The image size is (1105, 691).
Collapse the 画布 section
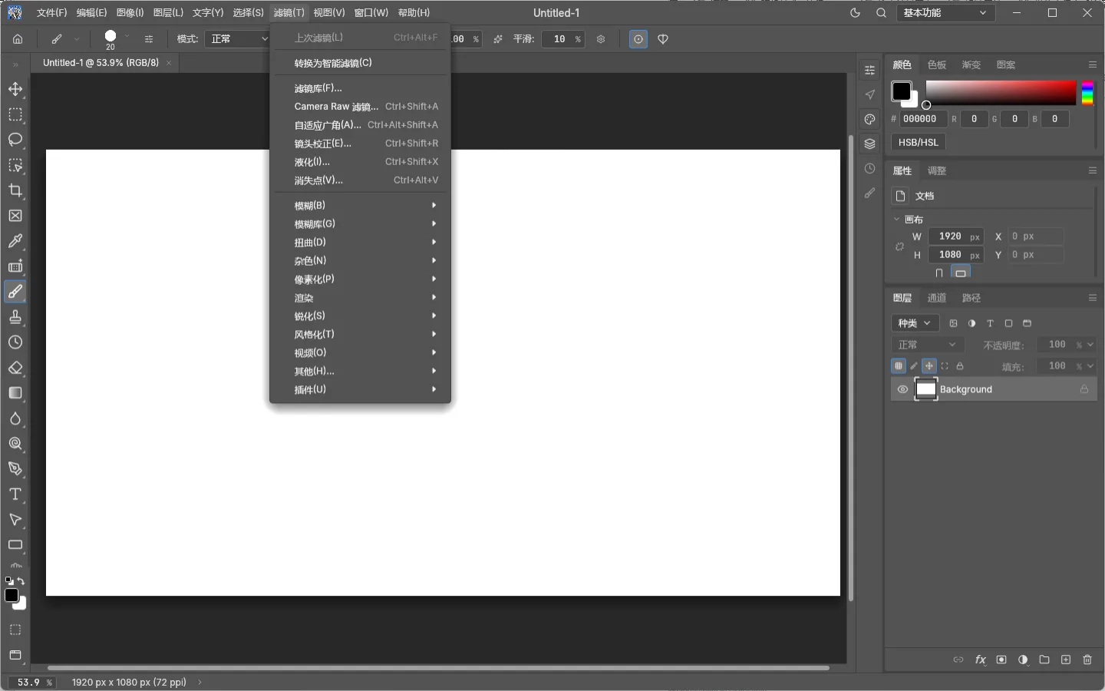click(x=896, y=220)
